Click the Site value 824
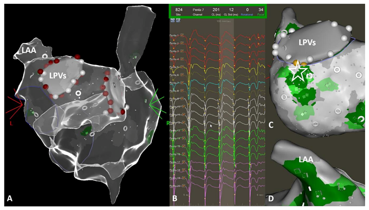369x210 pixels. [x=179, y=10]
